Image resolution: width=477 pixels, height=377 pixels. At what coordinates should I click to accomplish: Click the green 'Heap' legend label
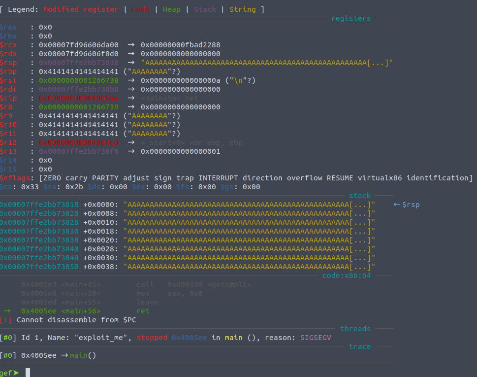click(x=171, y=9)
